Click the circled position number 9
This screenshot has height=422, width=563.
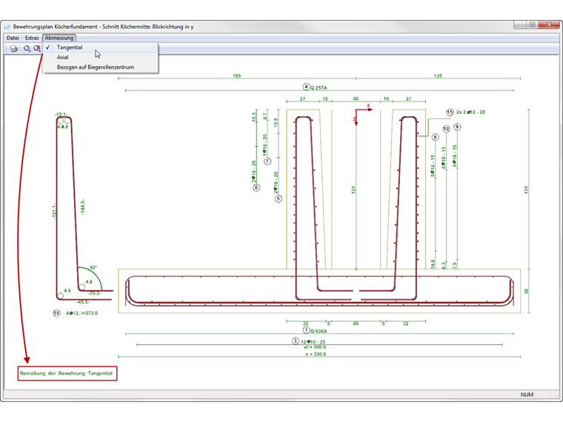tap(457, 127)
